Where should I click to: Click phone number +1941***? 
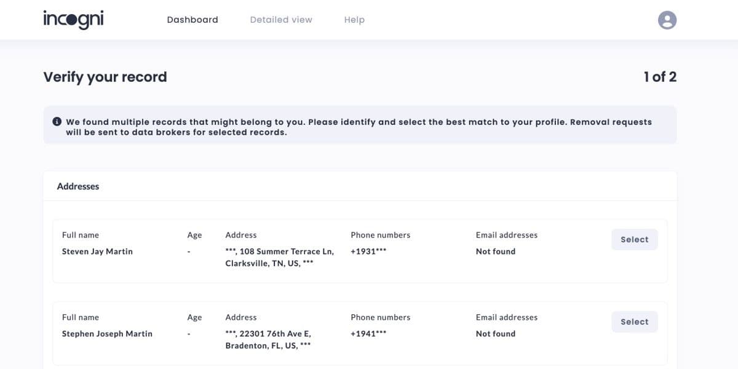tap(368, 334)
